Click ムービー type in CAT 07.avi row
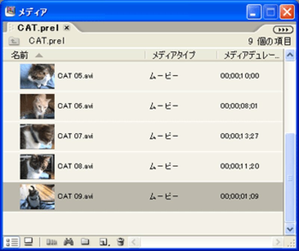Viewport: 299px width, 251px height. click(x=164, y=136)
